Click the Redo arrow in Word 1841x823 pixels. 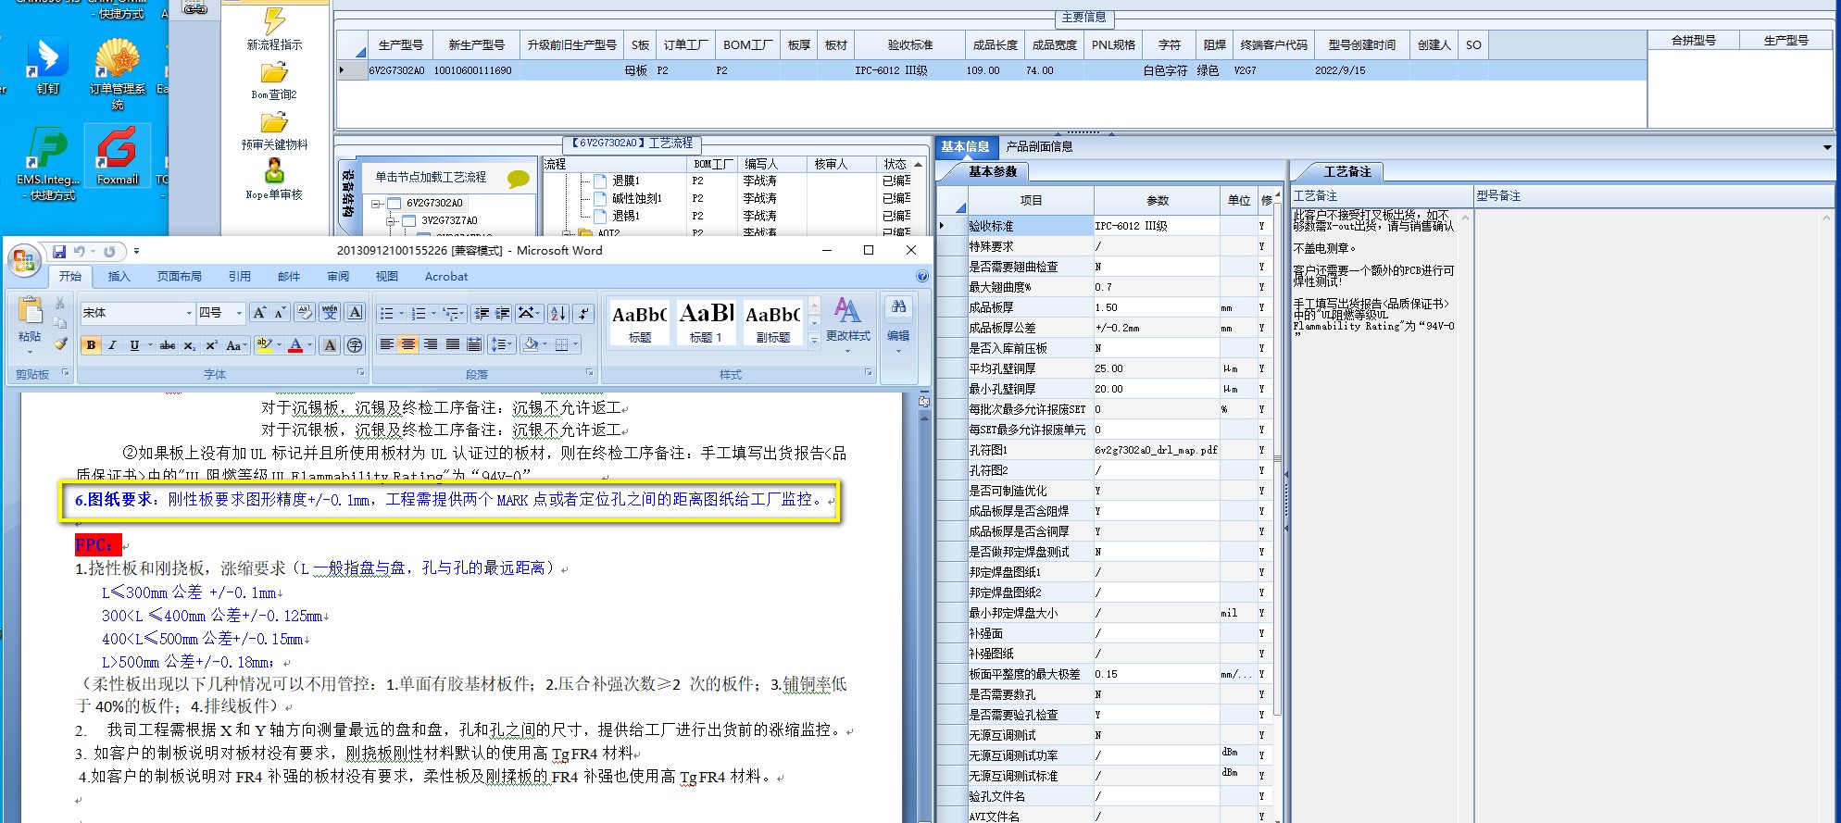pos(109,251)
